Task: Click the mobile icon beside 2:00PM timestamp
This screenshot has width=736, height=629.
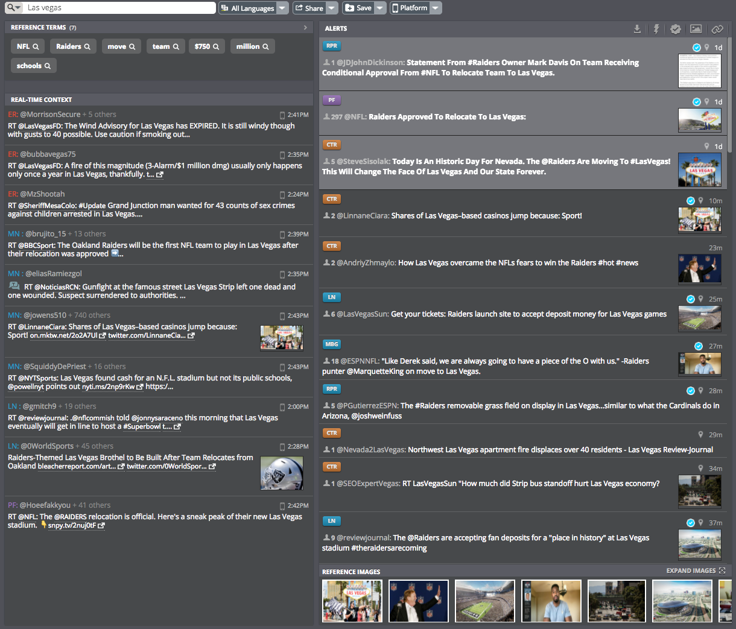Action: 282,407
